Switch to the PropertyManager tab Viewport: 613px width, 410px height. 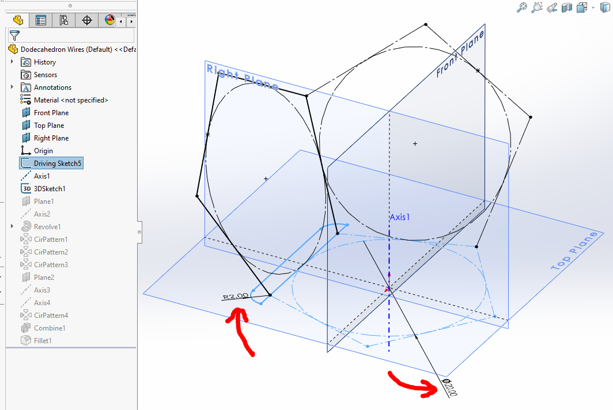coord(41,20)
